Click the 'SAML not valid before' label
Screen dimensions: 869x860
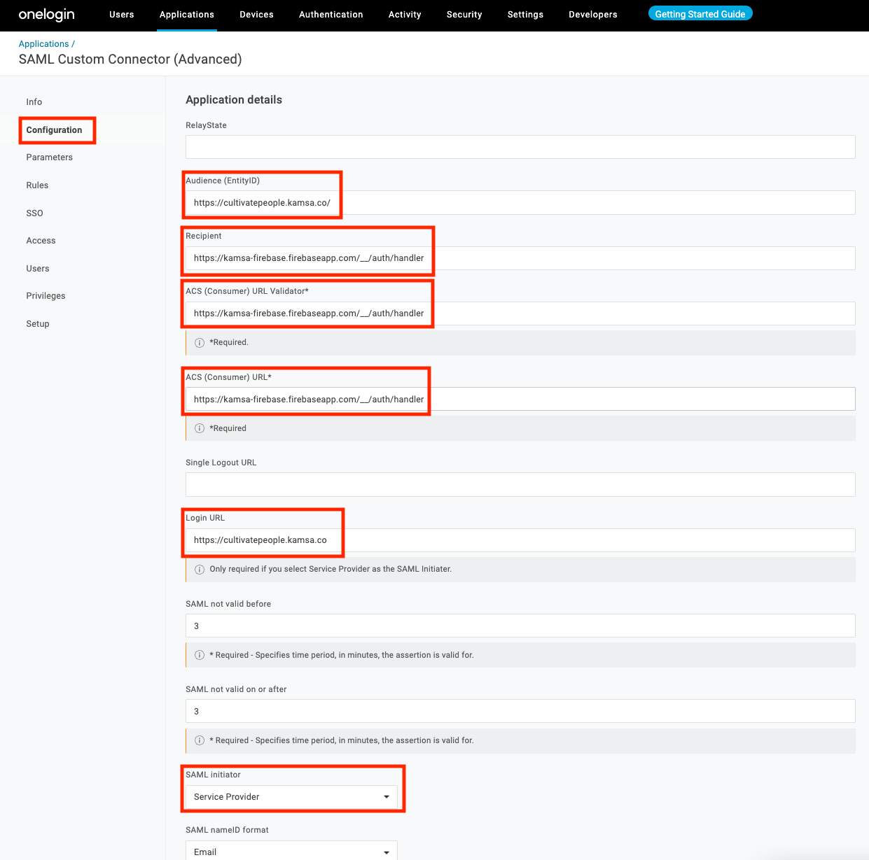228,604
